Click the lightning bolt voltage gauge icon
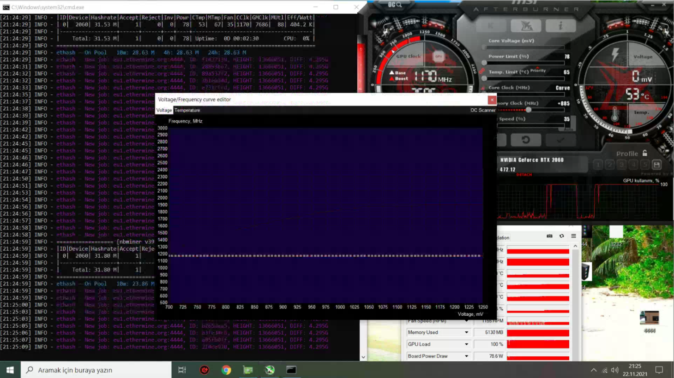The width and height of the screenshot is (674, 378). pos(615,55)
